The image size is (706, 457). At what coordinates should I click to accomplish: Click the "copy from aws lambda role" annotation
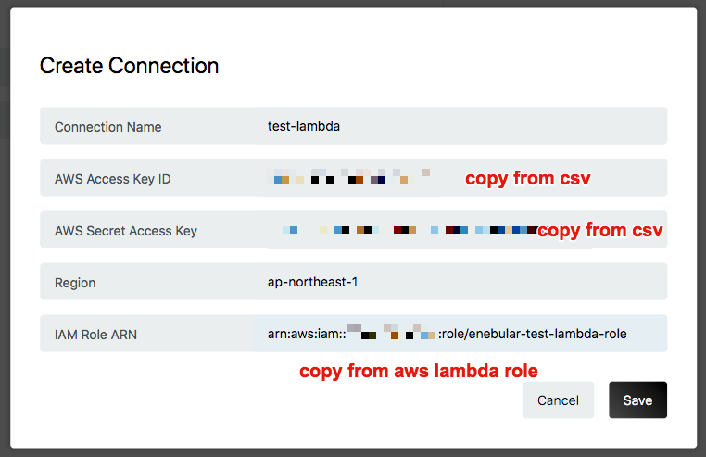click(x=418, y=371)
